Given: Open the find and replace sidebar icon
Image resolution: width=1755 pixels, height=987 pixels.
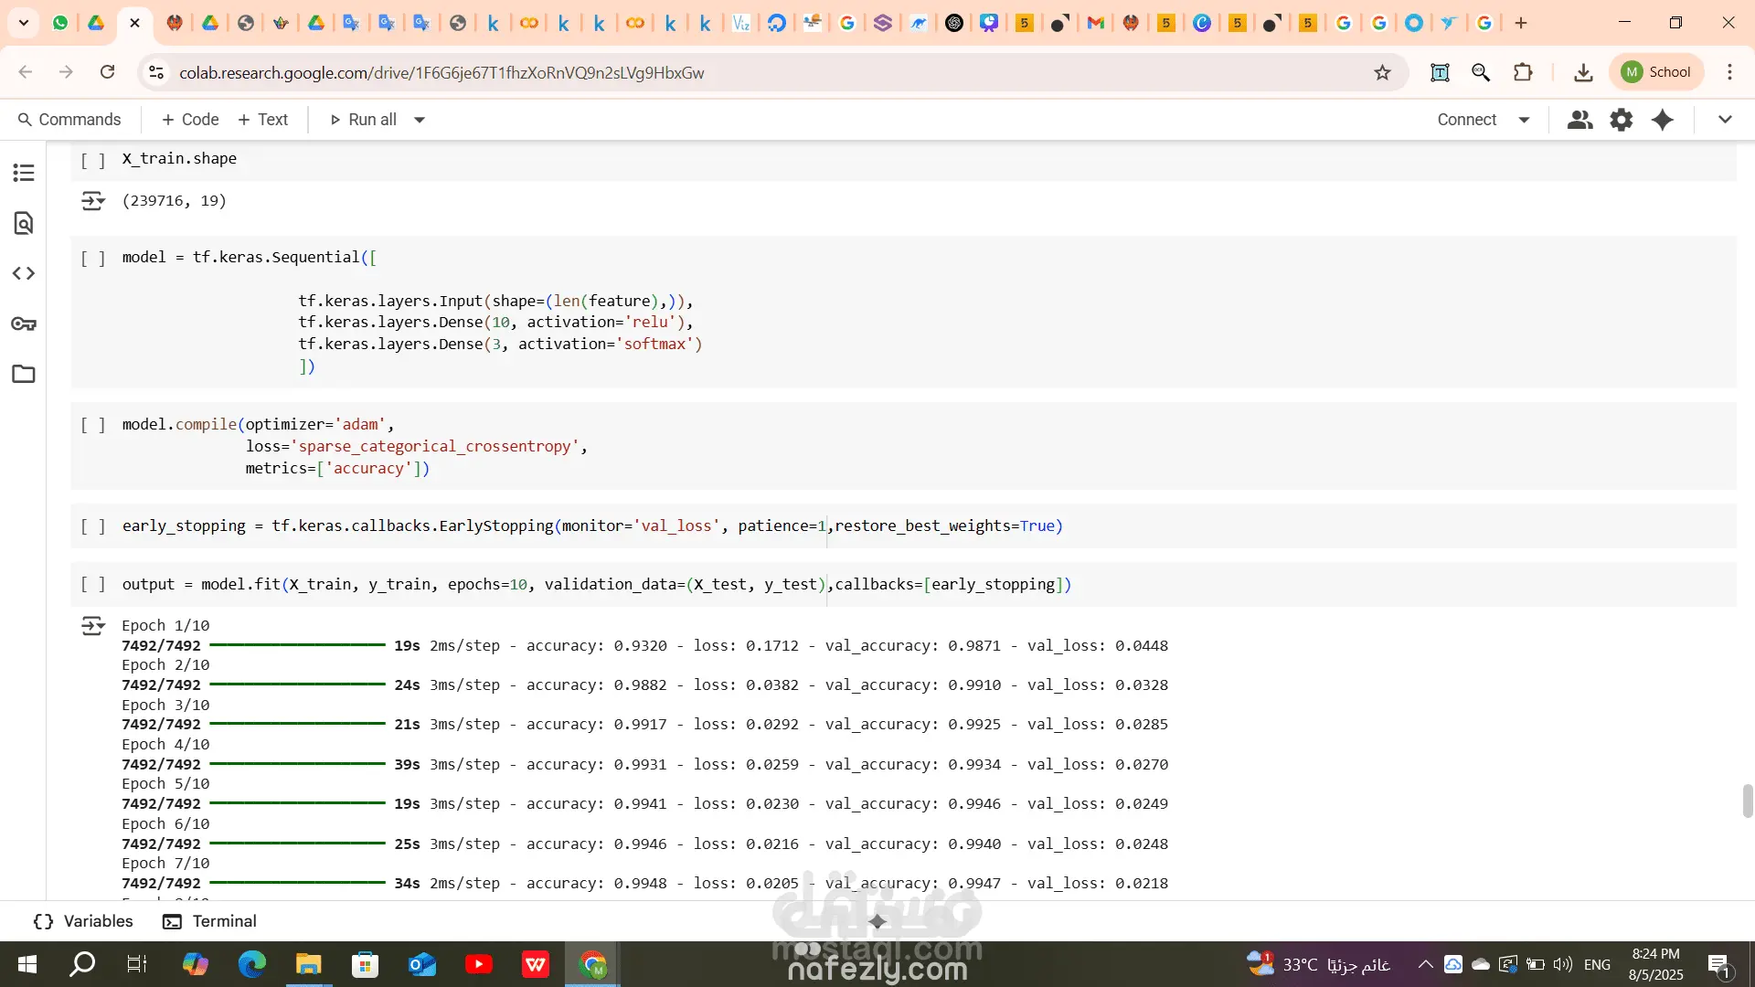Looking at the screenshot, I should 24,223.
